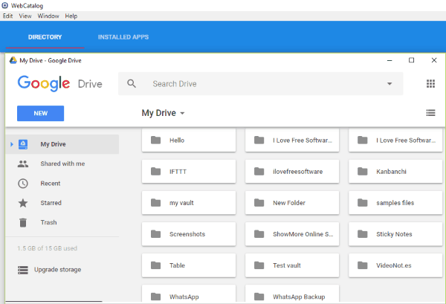This screenshot has height=304, width=446.
Task: Open the Window menu
Action: point(48,16)
